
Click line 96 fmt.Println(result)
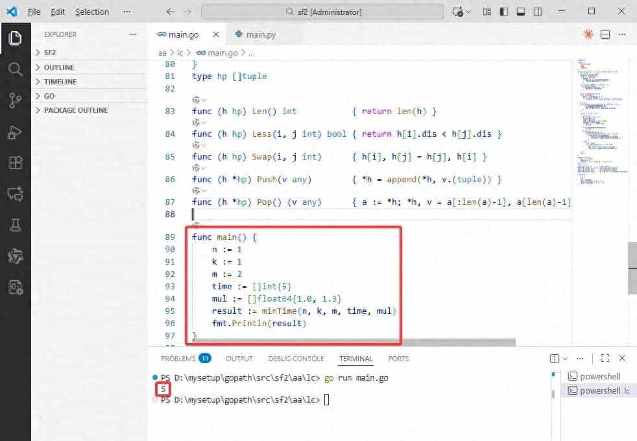click(259, 324)
